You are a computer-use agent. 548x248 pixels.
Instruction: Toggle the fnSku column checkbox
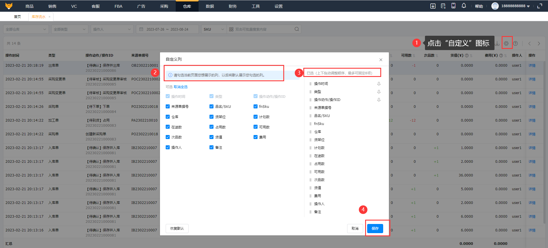(255, 106)
